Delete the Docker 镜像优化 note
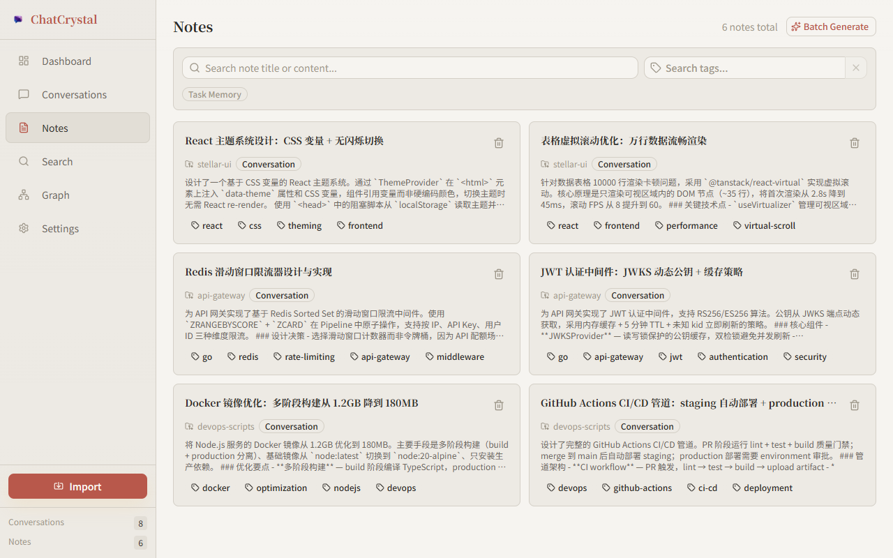The width and height of the screenshot is (893, 558). (499, 405)
